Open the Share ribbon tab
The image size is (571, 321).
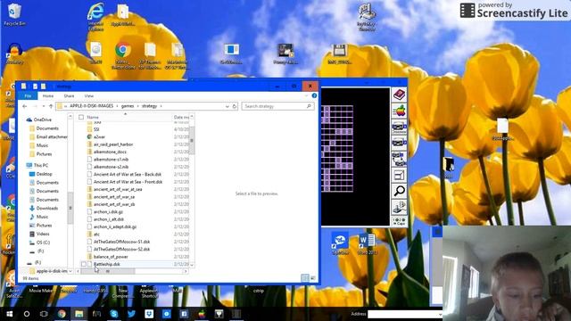(x=69, y=96)
